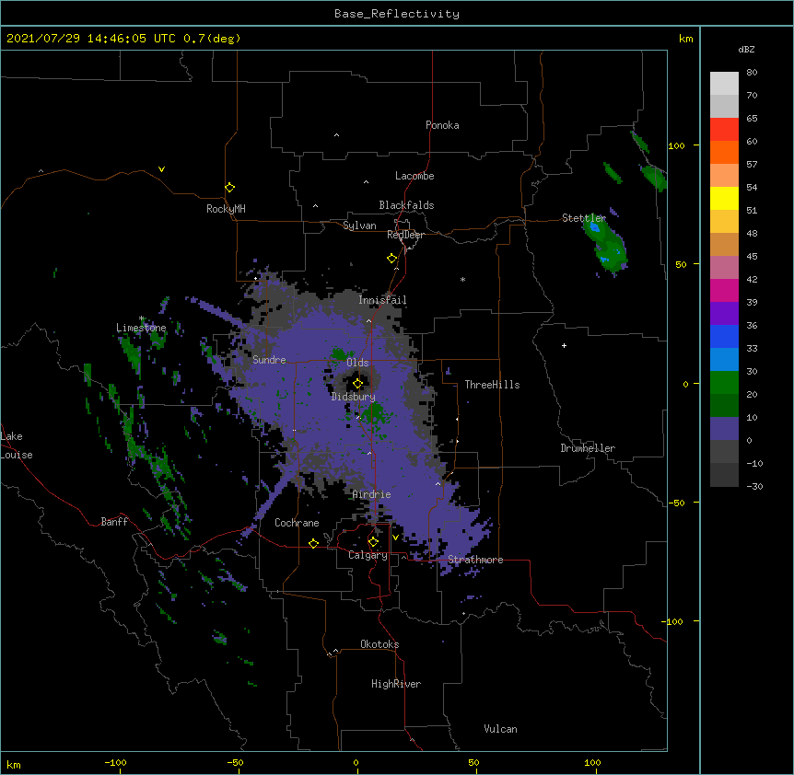Click the Vulcan town label
This screenshot has height=775, width=794.
500,729
